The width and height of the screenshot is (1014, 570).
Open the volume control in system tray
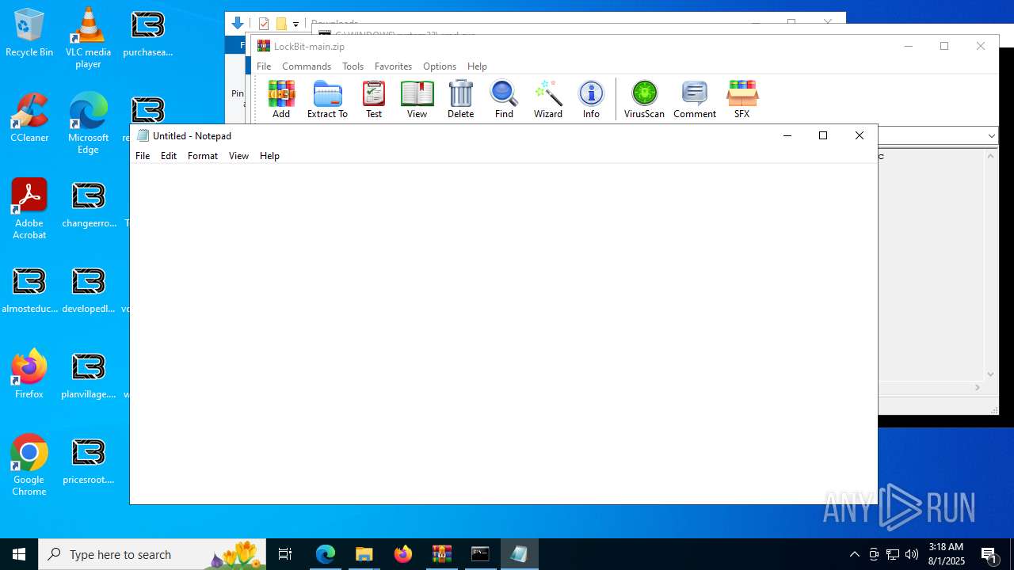click(912, 554)
